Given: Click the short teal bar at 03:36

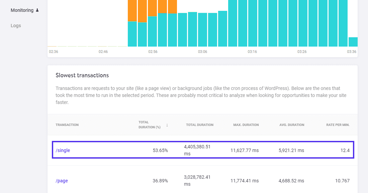Looking at the screenshot, I should 353,42.
